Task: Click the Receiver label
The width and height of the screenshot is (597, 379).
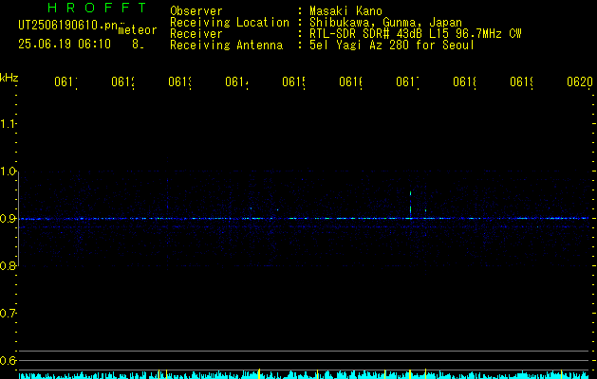Action: pos(196,34)
